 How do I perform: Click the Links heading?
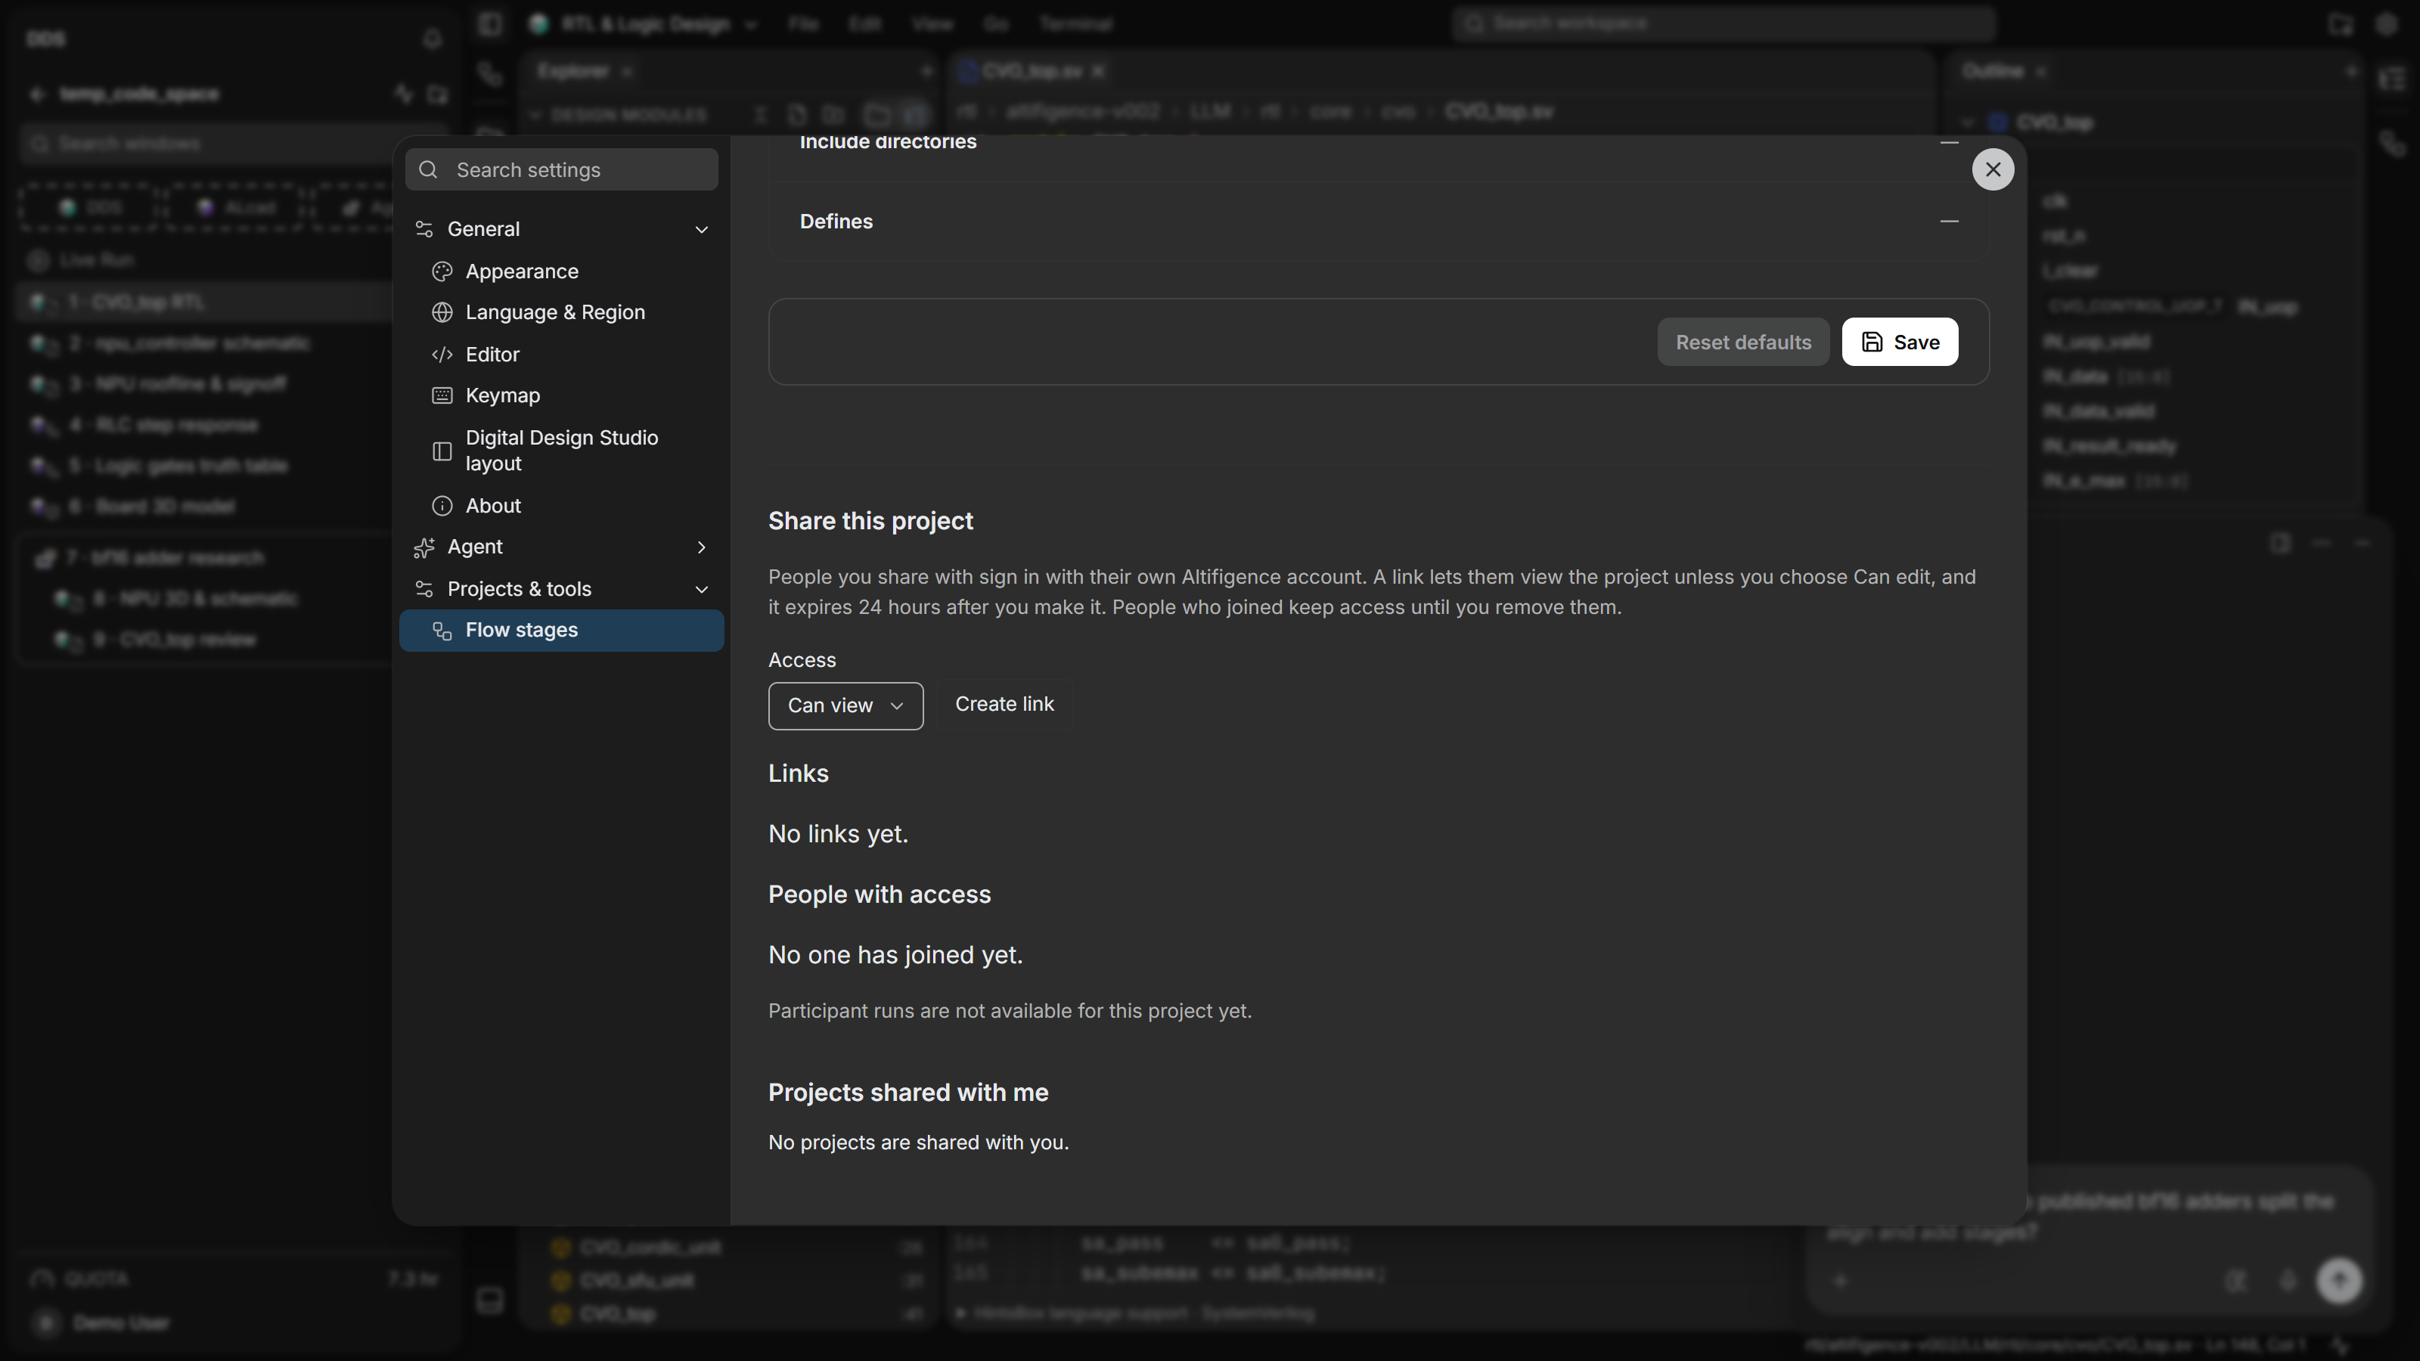point(799,774)
